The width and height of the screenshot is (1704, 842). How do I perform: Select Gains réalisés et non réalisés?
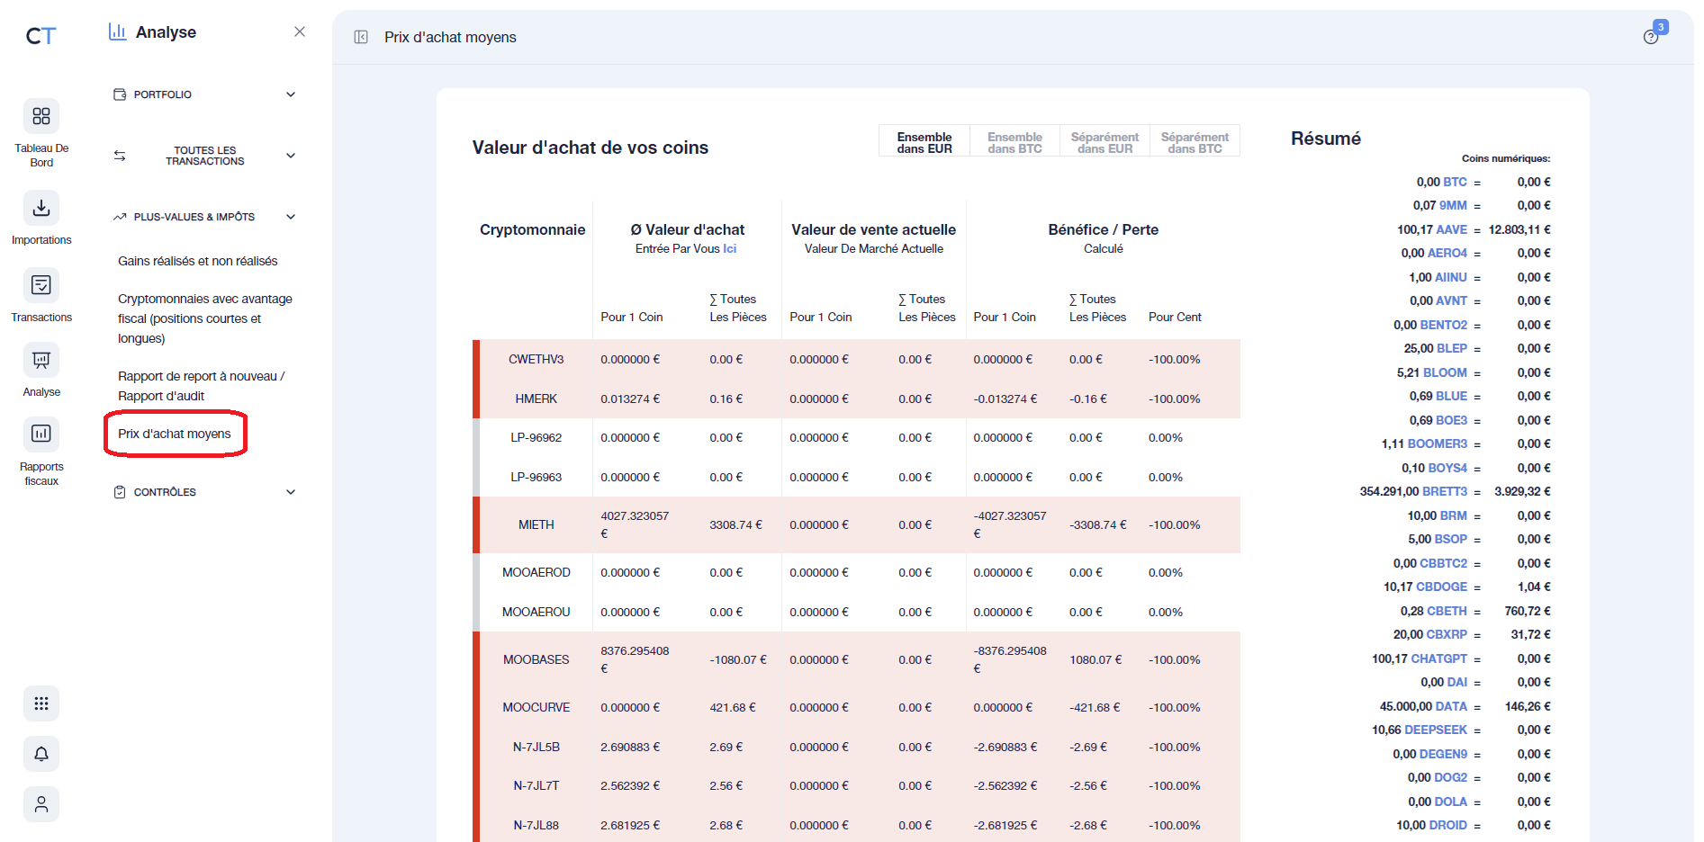click(200, 260)
